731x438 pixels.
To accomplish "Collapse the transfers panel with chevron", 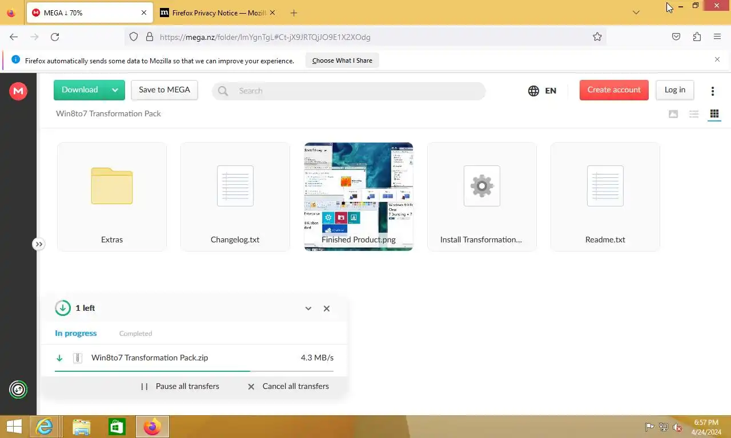I will [x=308, y=309].
